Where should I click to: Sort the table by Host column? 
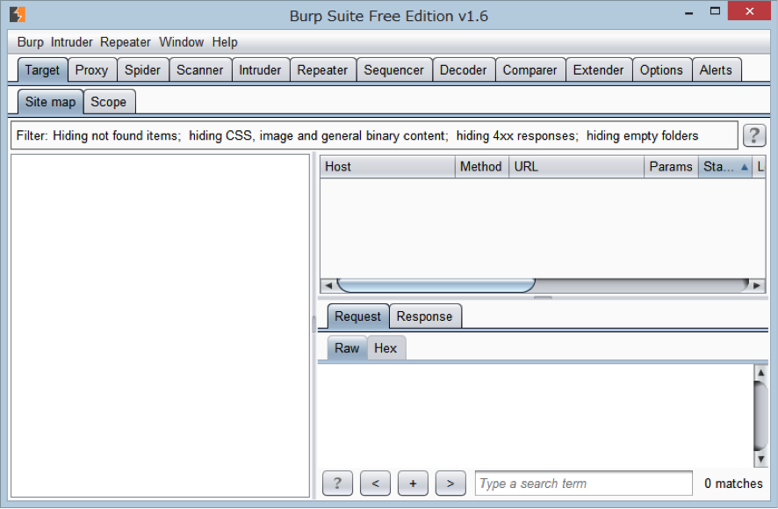[387, 167]
